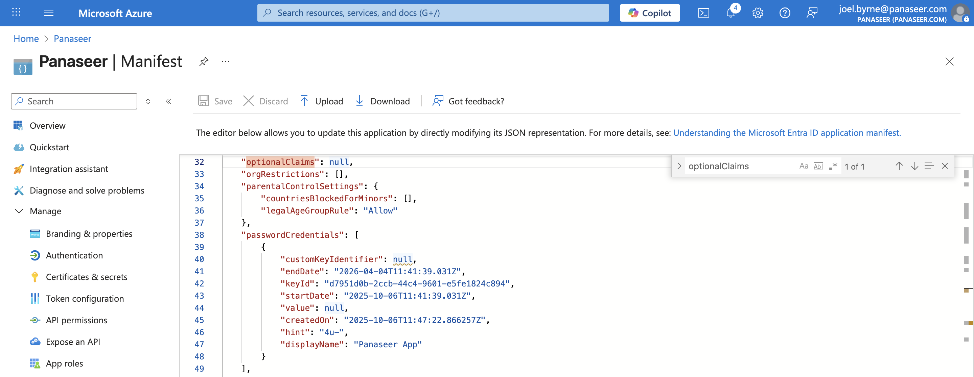Go to next find match
The image size is (974, 377).
click(x=914, y=166)
